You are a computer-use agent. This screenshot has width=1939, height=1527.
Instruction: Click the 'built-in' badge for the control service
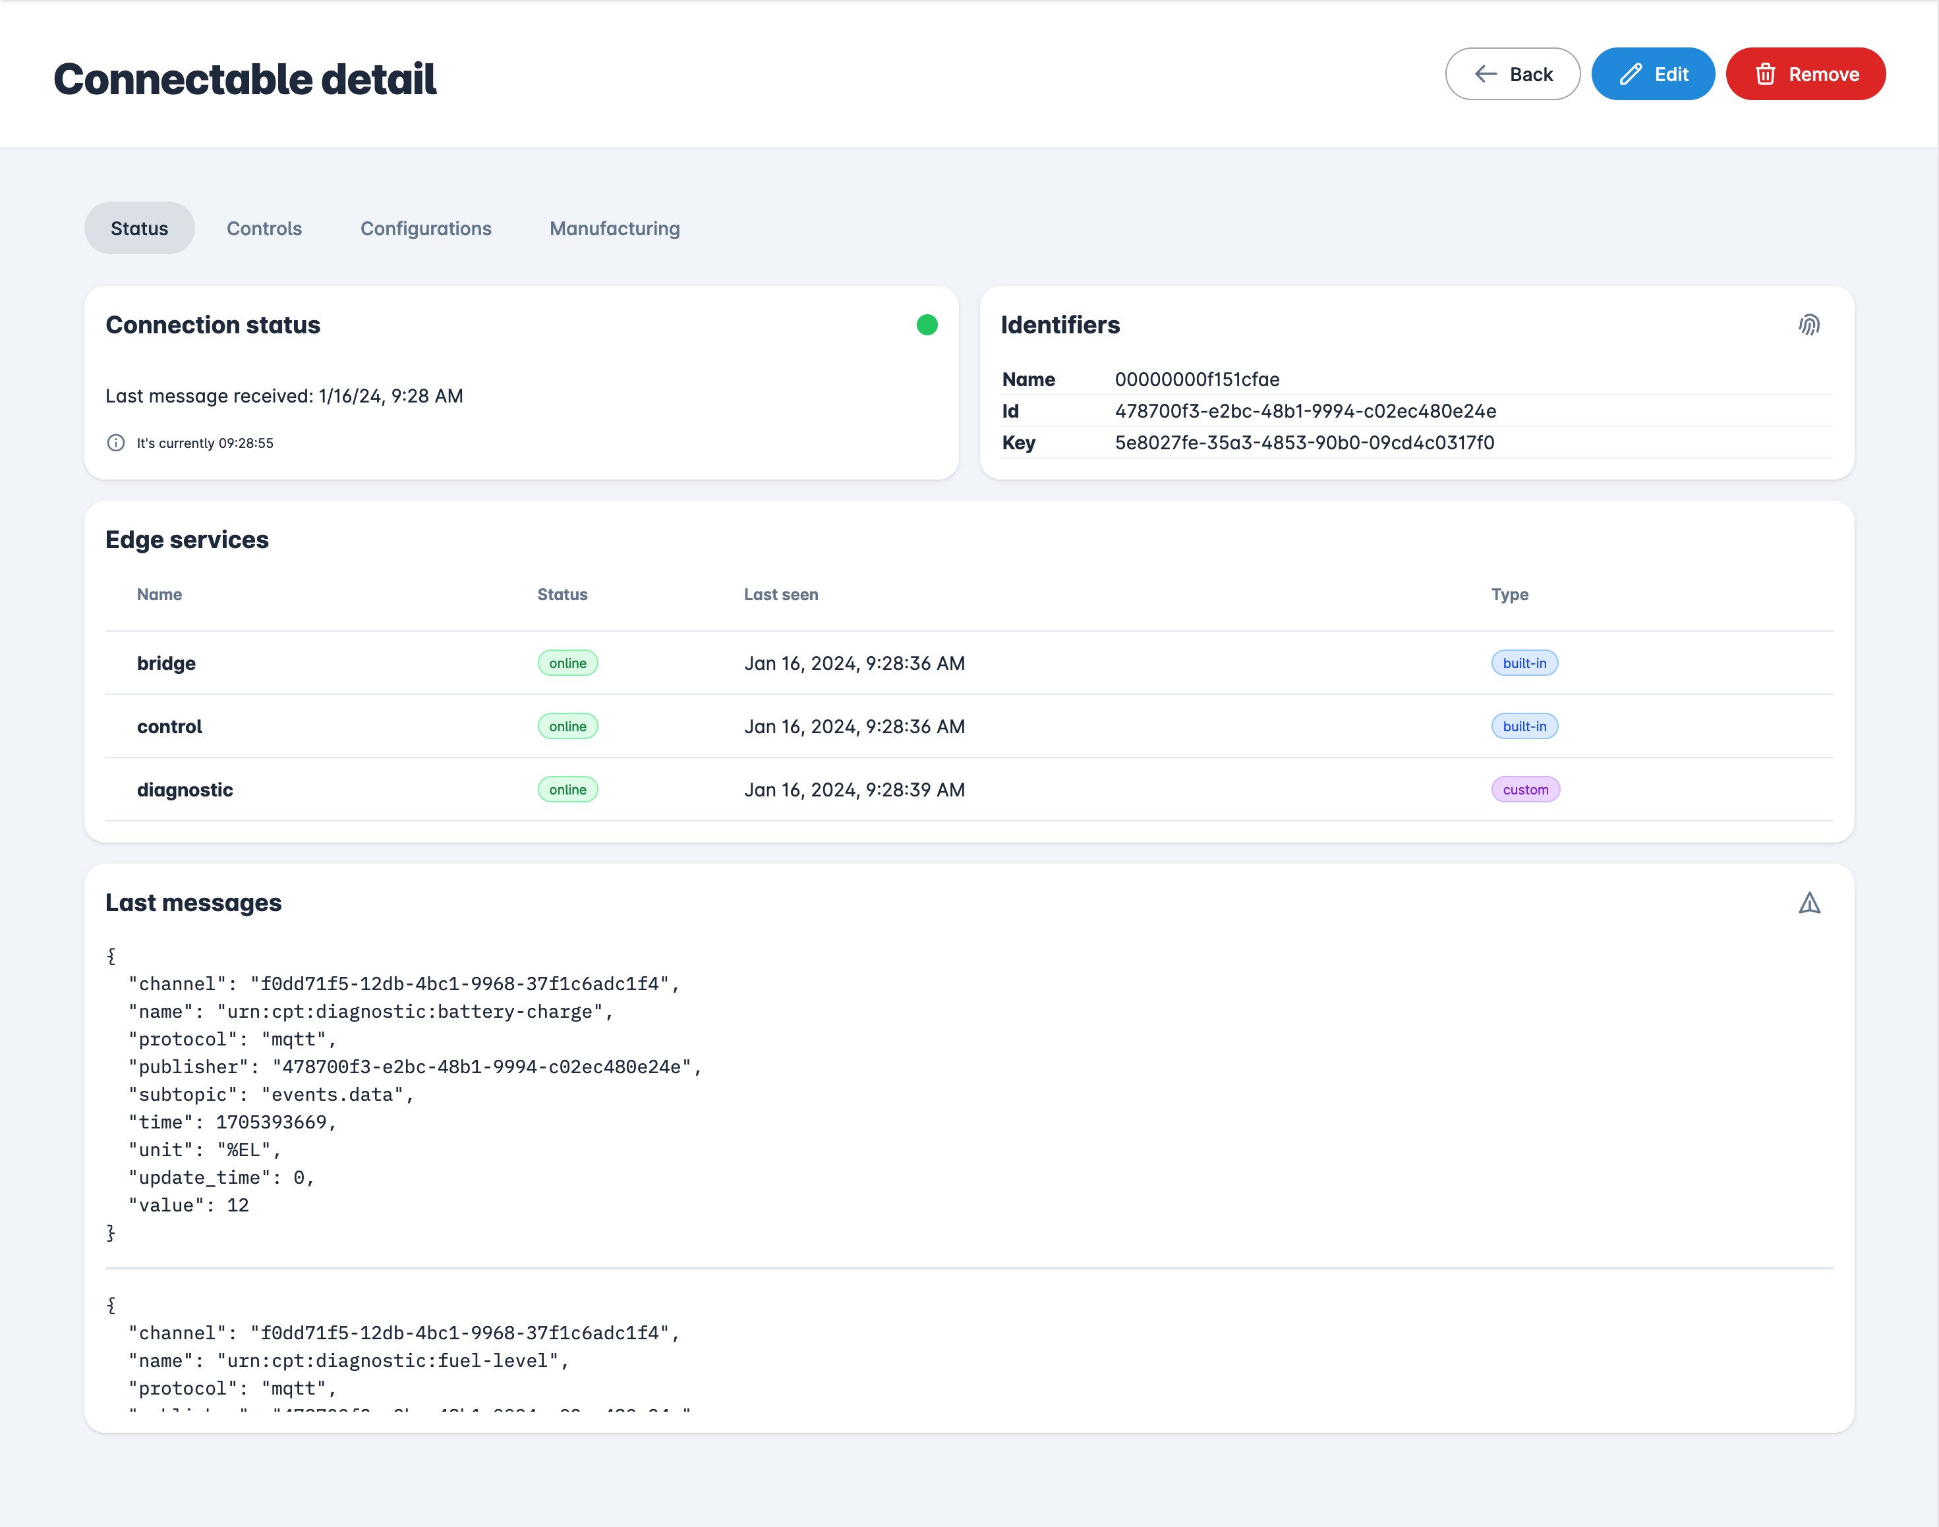[x=1524, y=726]
